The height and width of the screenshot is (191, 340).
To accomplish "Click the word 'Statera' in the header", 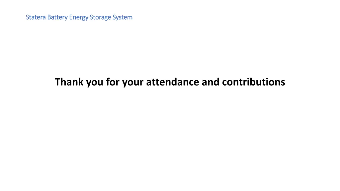I will click(36, 17).
